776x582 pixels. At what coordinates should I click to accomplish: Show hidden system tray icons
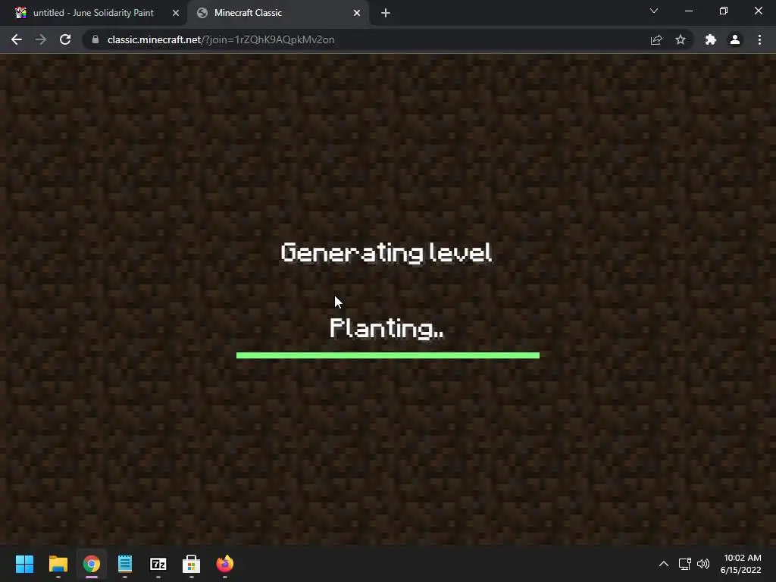(x=664, y=564)
